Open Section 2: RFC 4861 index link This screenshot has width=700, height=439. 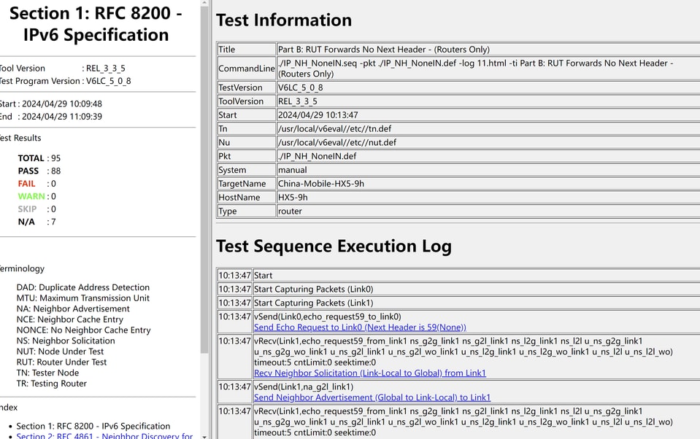click(x=104, y=435)
